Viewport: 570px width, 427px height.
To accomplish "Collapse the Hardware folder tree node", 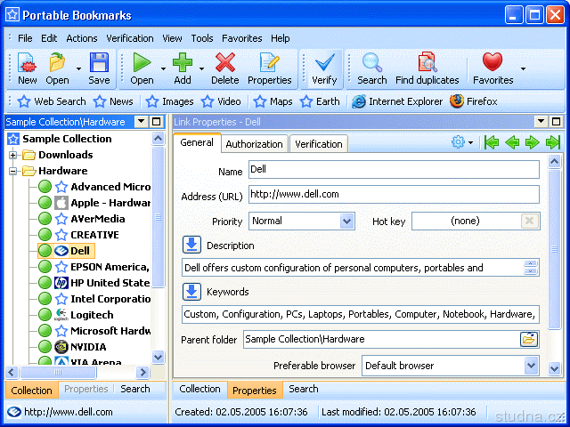I will pyautogui.click(x=14, y=171).
